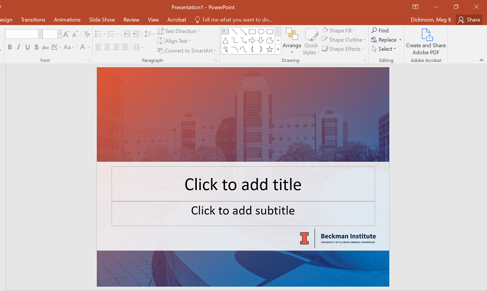
Task: Open the font size dropdown
Action: [59, 34]
